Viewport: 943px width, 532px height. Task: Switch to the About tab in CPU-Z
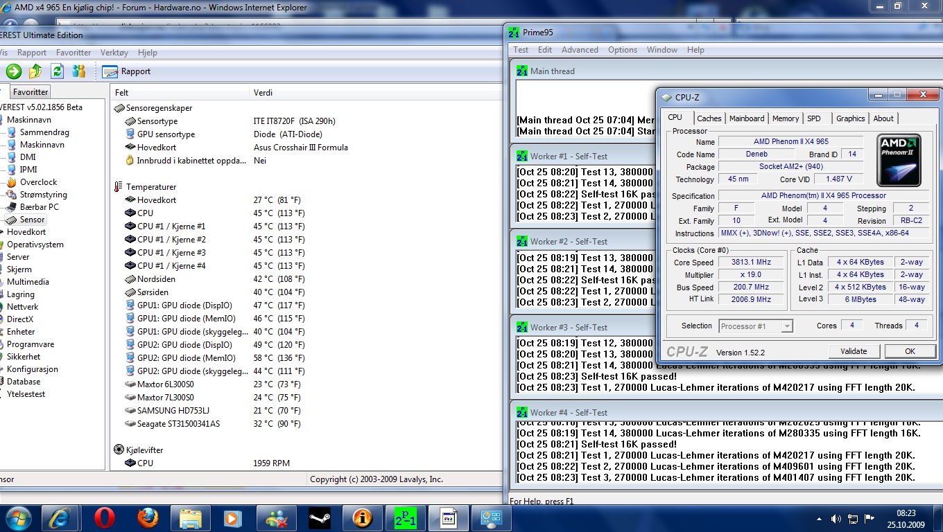pos(883,118)
